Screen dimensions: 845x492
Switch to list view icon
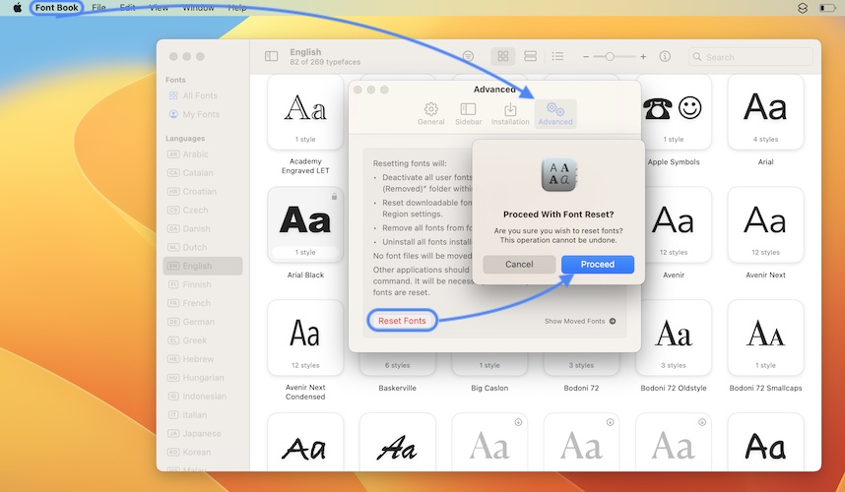coord(557,56)
